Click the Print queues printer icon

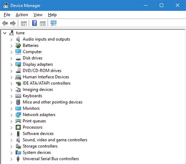coord(18,121)
